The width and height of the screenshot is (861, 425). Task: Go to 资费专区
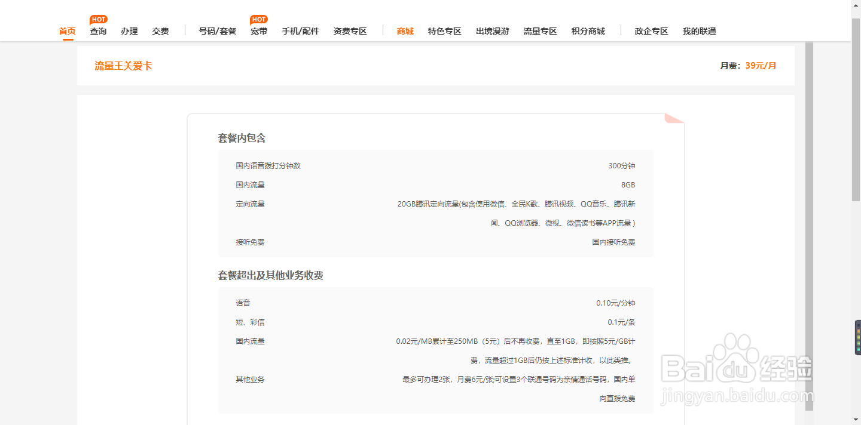(x=350, y=31)
